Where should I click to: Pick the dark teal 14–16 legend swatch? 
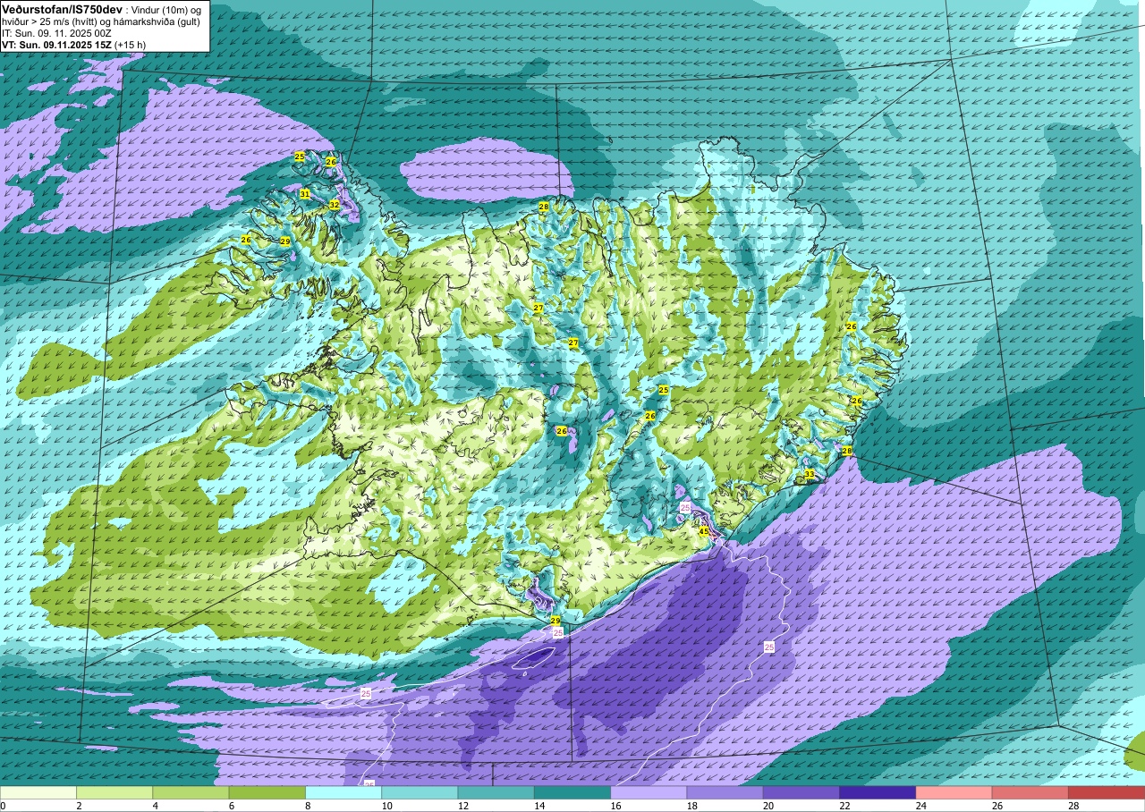click(572, 792)
